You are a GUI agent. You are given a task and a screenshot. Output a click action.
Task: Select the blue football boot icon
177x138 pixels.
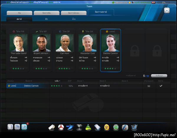tap(70, 127)
